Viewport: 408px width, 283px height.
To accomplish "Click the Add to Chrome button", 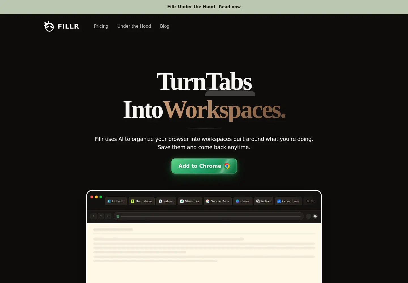I will click(x=204, y=166).
